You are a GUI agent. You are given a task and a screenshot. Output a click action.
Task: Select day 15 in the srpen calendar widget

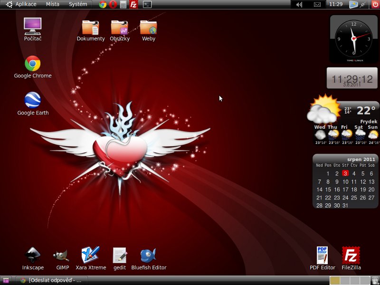[328, 190]
